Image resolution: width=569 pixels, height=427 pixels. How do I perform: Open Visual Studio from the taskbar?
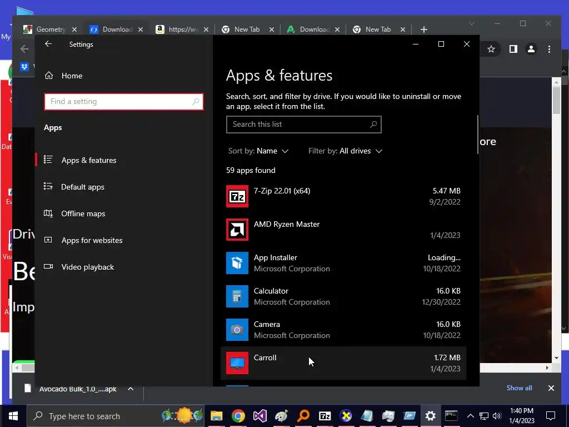[x=260, y=416]
